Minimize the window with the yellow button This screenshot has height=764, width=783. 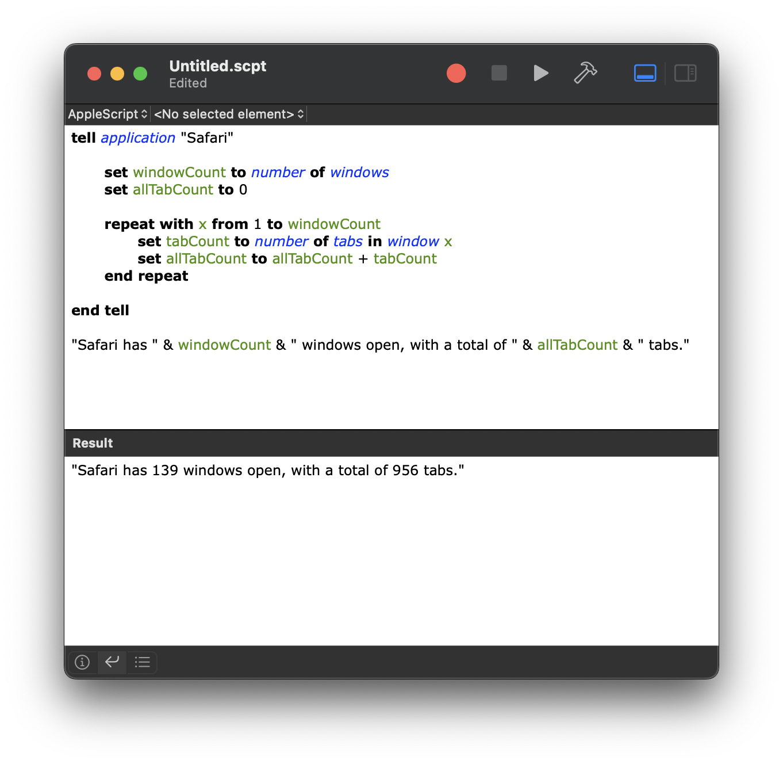(117, 74)
